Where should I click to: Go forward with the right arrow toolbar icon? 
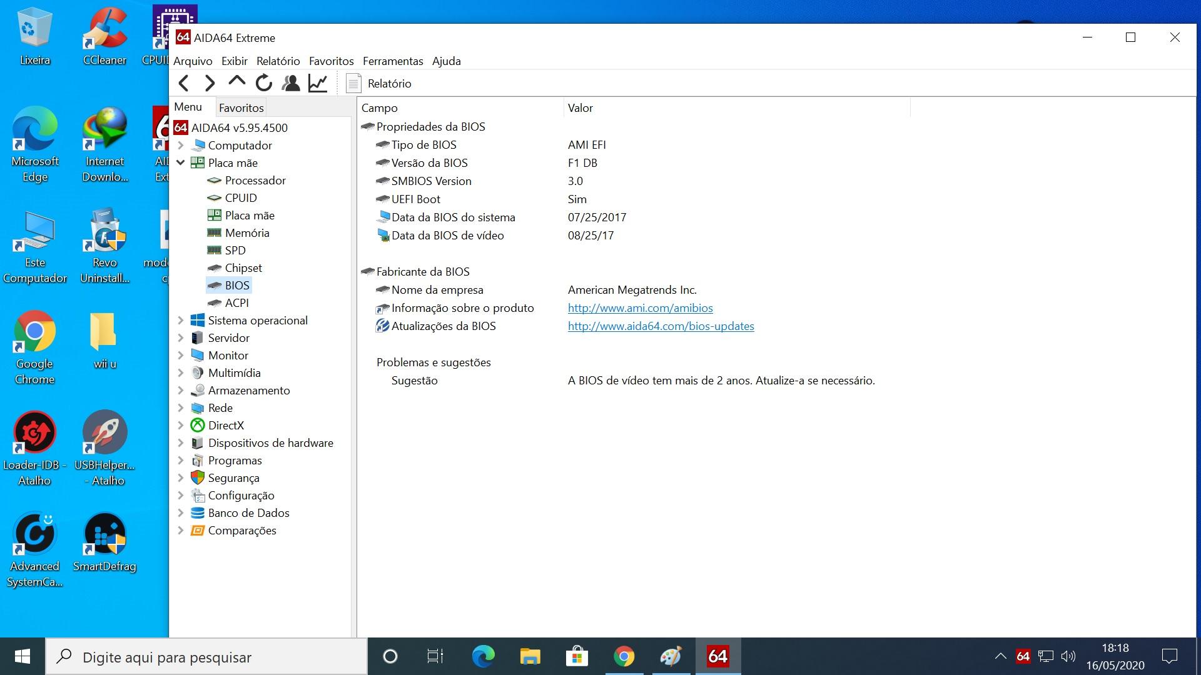(x=210, y=83)
